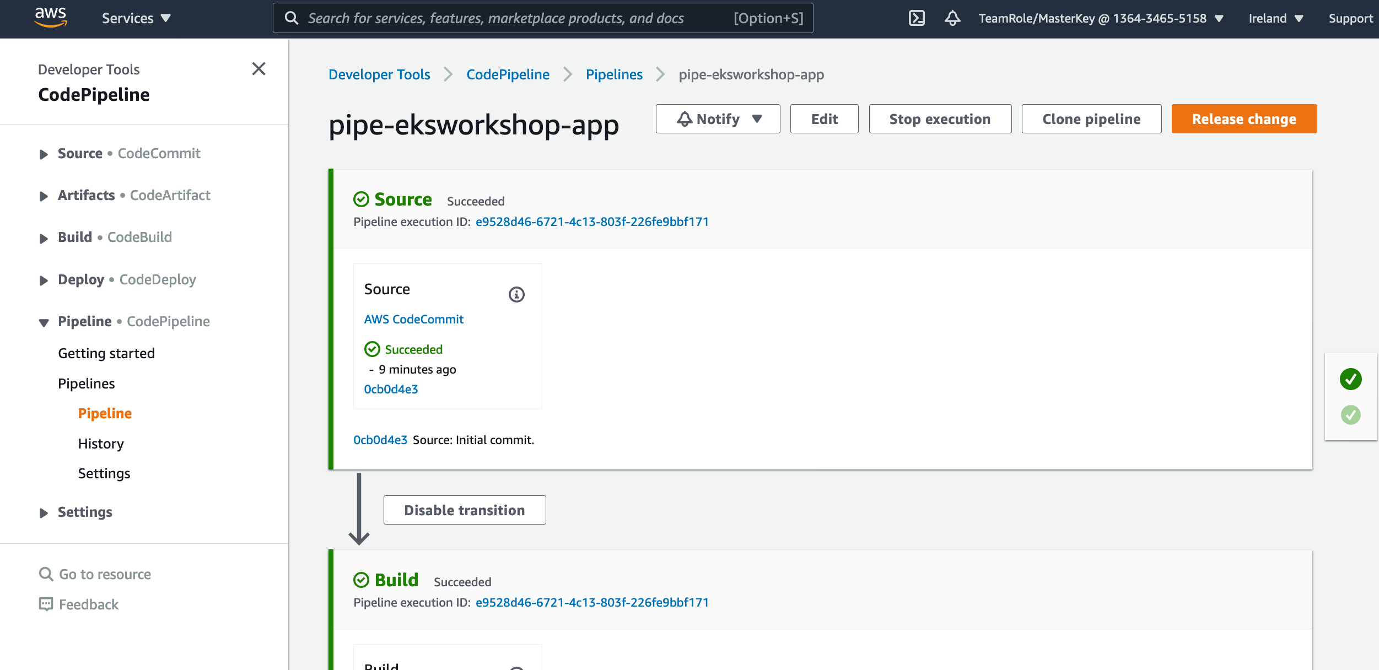The height and width of the screenshot is (670, 1379).
Task: Go to Developer Tools breadcrumb
Action: [x=379, y=74]
